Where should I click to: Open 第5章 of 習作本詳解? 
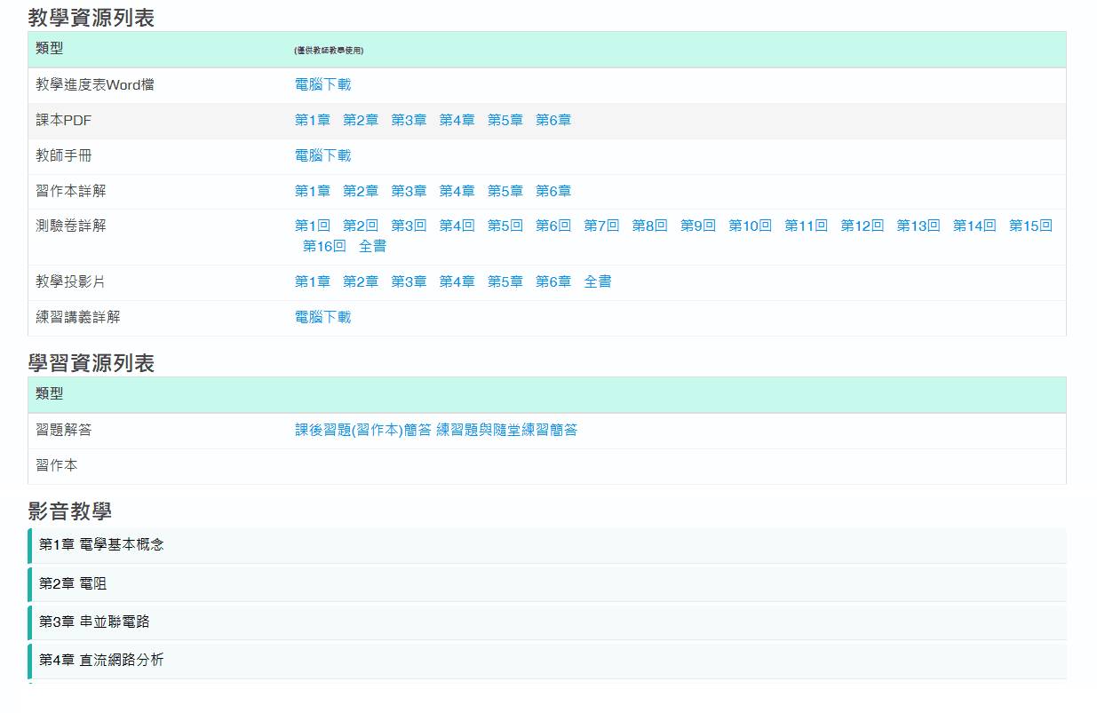[x=505, y=190]
